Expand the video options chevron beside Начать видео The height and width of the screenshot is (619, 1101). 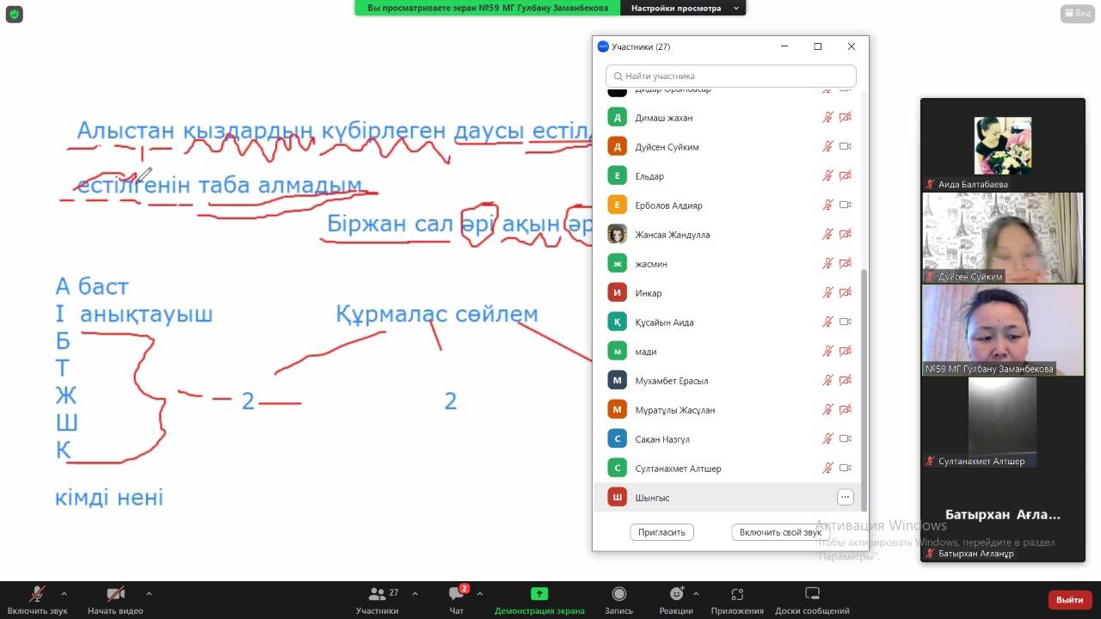tap(149, 592)
